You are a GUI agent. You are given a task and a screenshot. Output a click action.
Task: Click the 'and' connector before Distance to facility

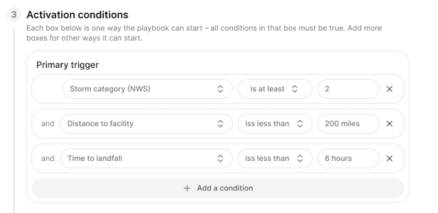tap(48, 123)
